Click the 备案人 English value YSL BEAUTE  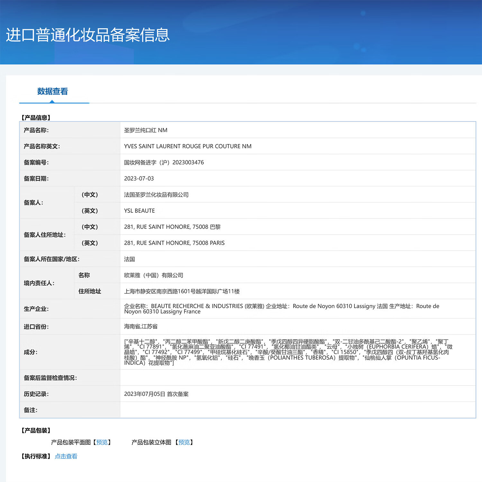tap(139, 210)
